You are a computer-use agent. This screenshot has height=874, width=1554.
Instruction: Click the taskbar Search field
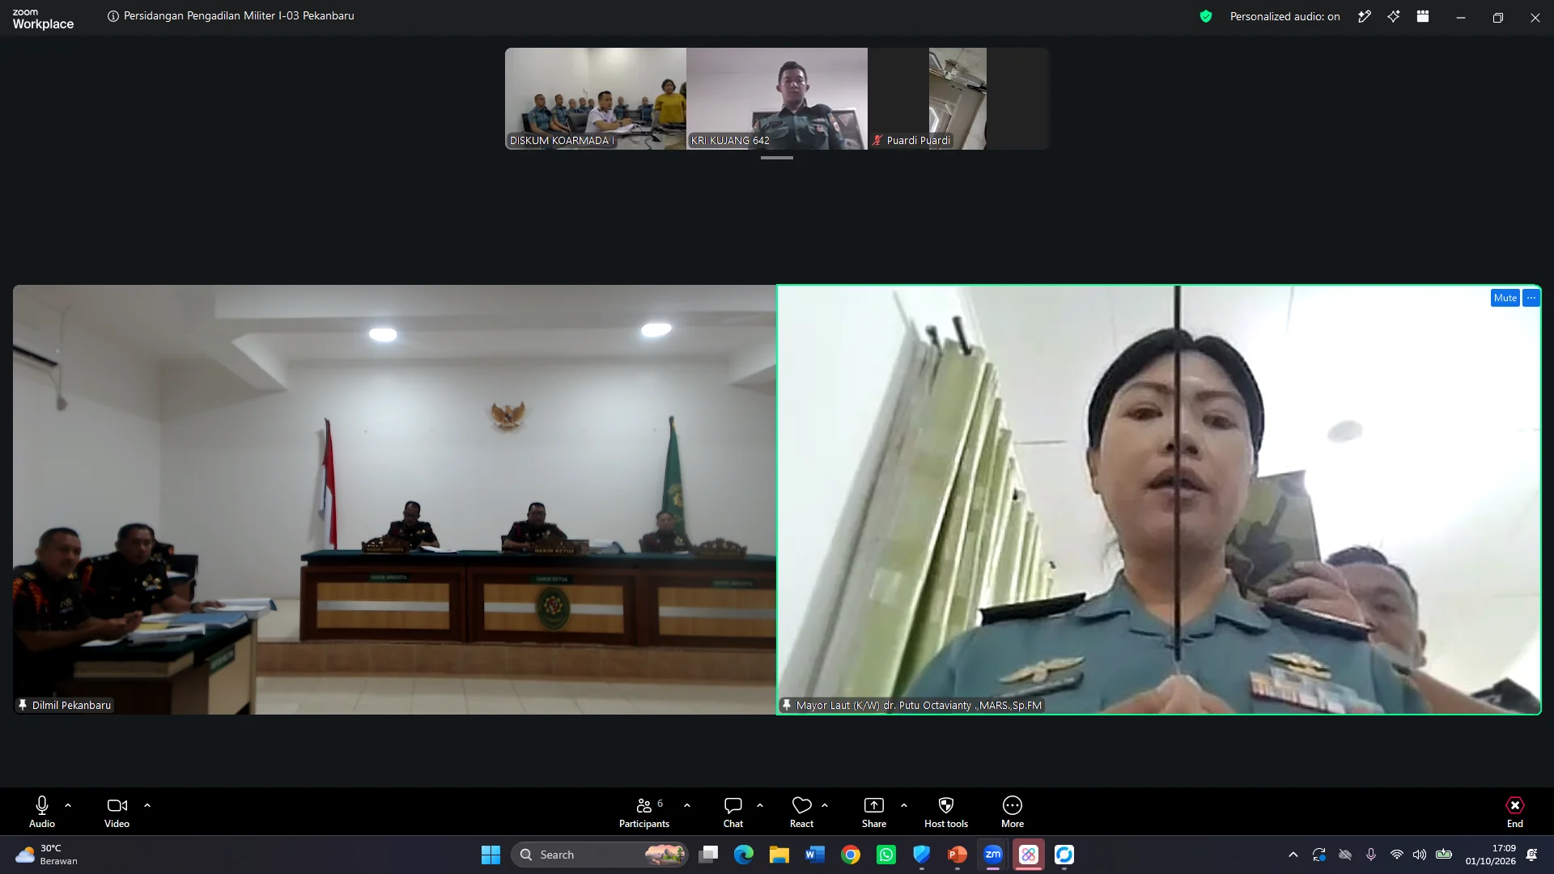[x=600, y=855]
